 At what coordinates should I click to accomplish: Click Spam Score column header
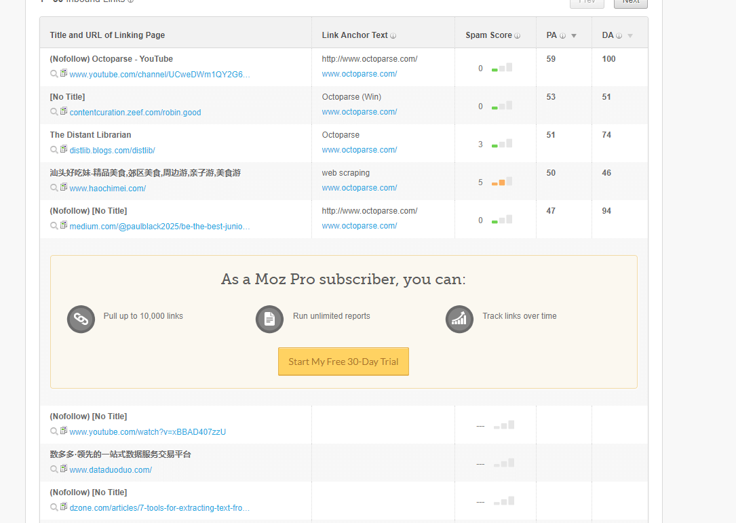pos(488,35)
